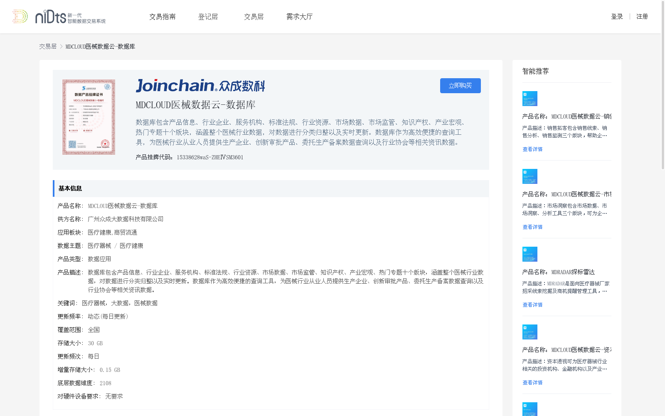Click the 注册 link
The width and height of the screenshot is (665, 416).
tap(642, 17)
